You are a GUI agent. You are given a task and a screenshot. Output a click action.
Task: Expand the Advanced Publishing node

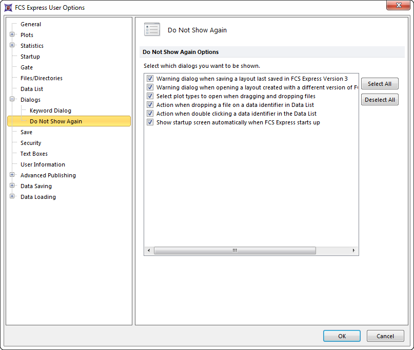pyautogui.click(x=12, y=175)
